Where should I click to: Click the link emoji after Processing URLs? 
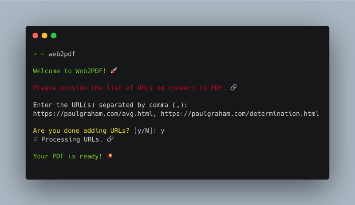coord(110,139)
